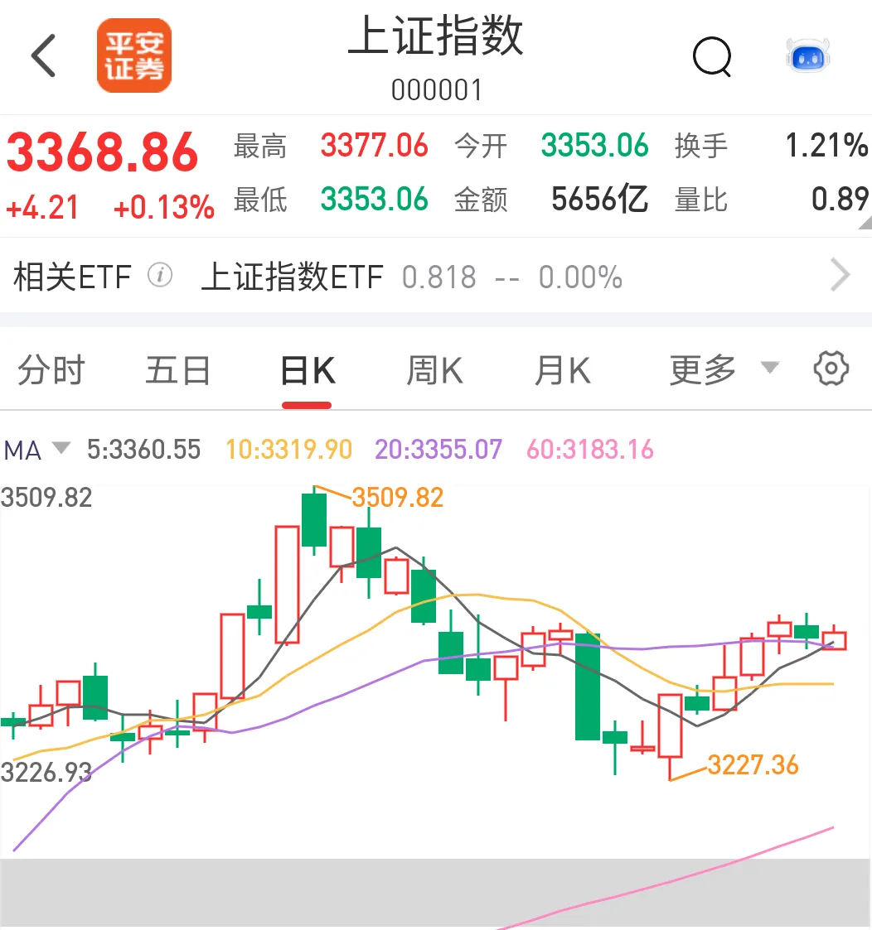The height and width of the screenshot is (930, 872).
Task: Switch to the 周K weekly chart
Action: click(x=434, y=370)
